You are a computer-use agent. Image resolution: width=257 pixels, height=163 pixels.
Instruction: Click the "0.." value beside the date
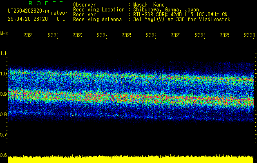tap(61, 19)
